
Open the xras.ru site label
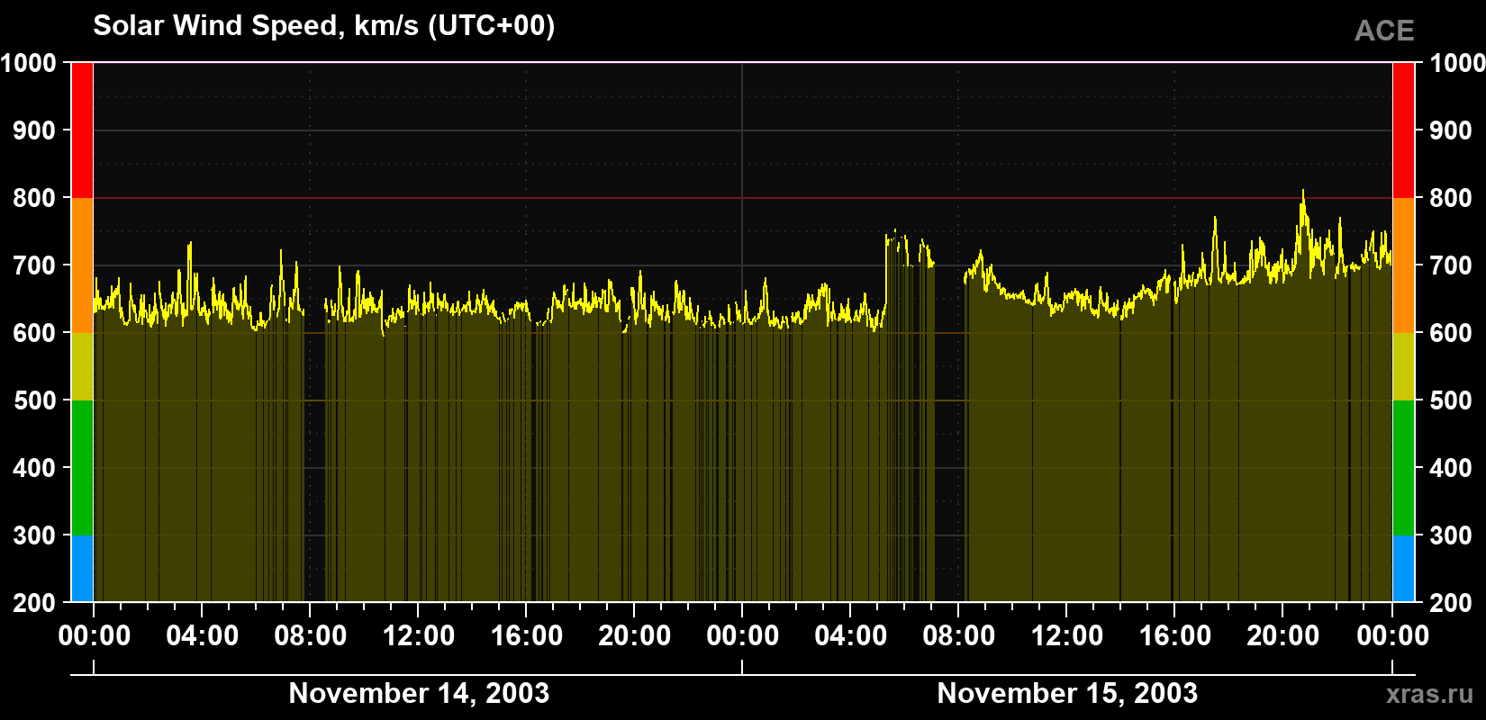[x=1429, y=693]
